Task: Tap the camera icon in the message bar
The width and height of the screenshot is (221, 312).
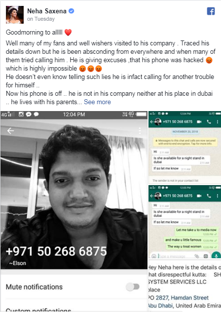Action: tap(206, 256)
